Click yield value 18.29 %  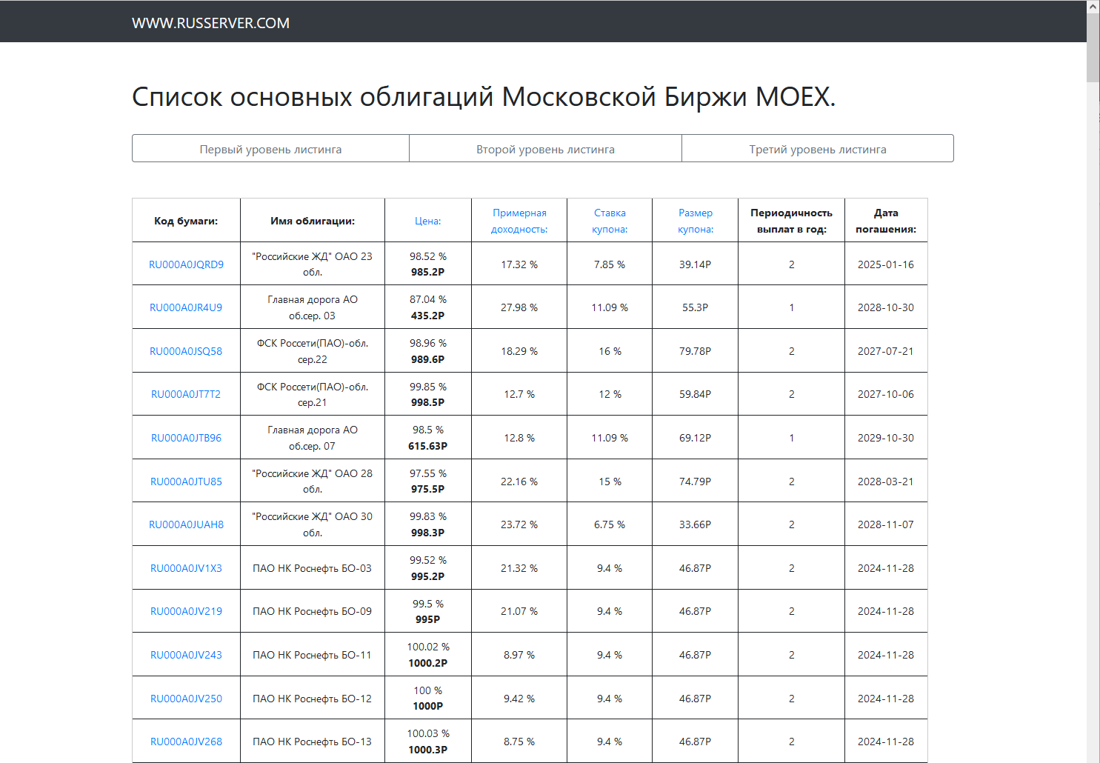[519, 351]
